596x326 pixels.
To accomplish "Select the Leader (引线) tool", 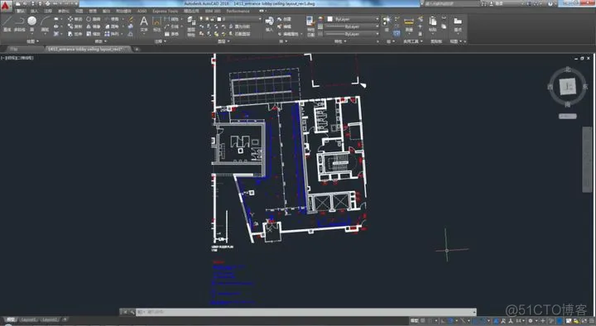I will click(x=171, y=26).
